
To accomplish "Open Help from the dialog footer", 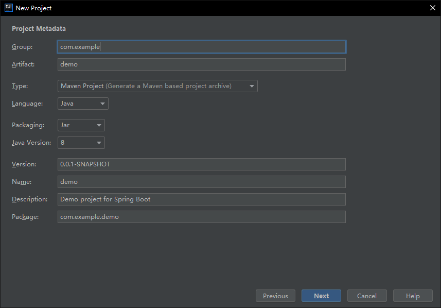I will [x=412, y=296].
